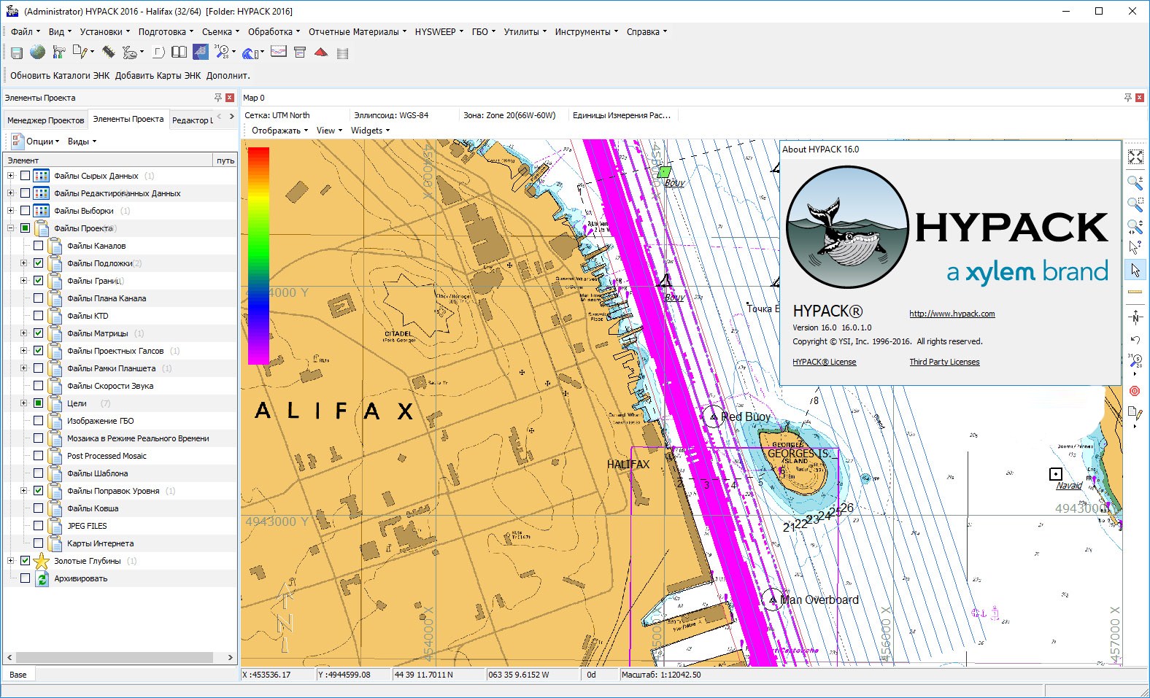Expand the Золотые Глубины tree node

10,561
